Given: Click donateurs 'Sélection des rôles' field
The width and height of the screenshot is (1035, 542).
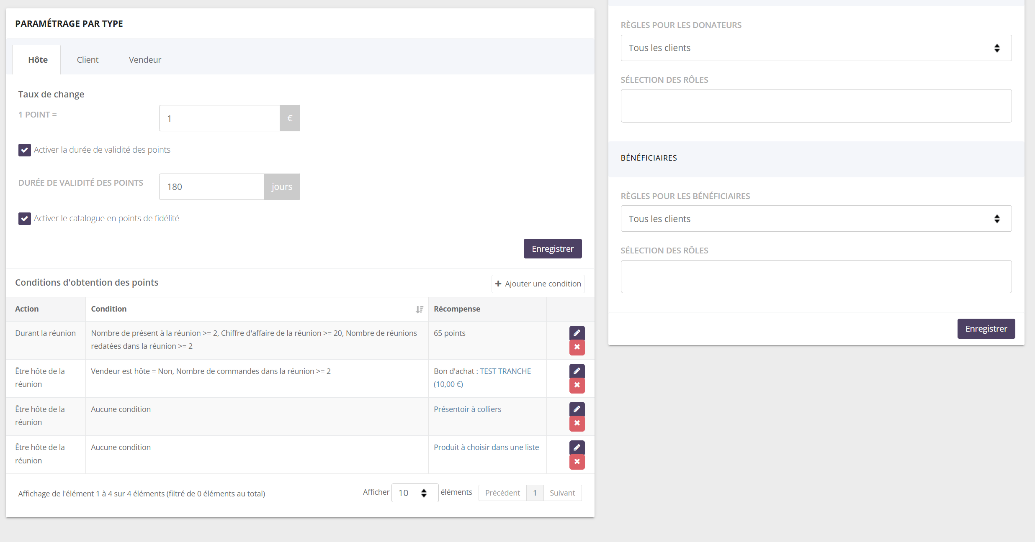Looking at the screenshot, I should (816, 106).
